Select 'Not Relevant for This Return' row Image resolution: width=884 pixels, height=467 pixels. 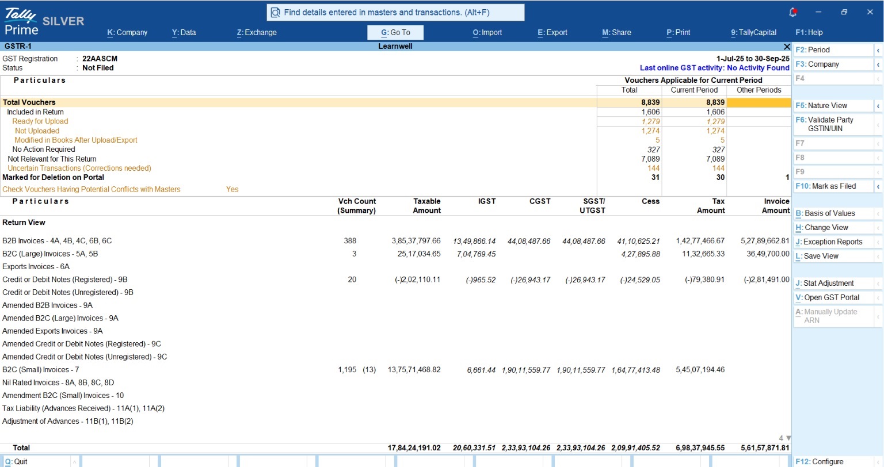pos(395,159)
